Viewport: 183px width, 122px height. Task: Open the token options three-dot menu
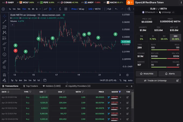181,2
